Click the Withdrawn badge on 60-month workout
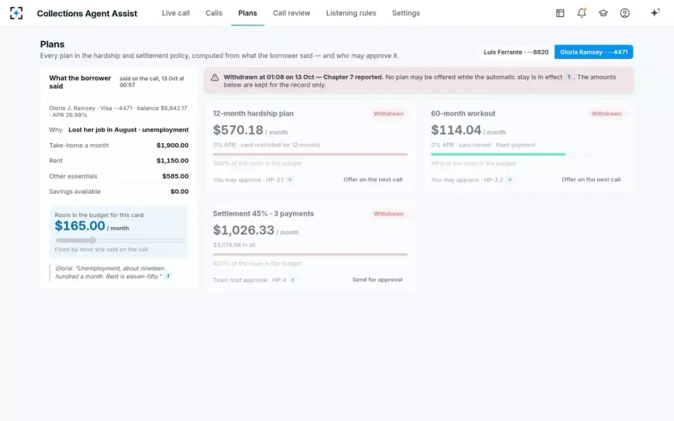Viewport: 674px width, 421px height. (607, 114)
